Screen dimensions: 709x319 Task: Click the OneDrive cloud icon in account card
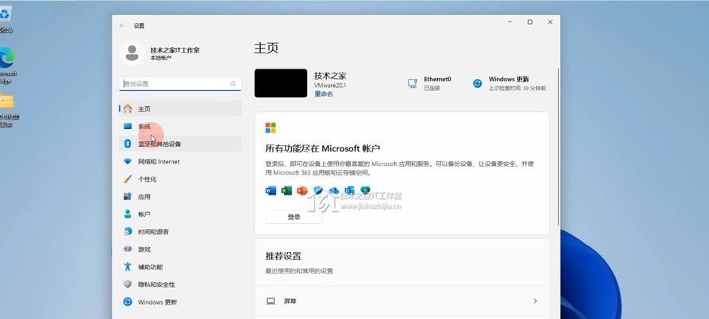pyautogui.click(x=333, y=191)
